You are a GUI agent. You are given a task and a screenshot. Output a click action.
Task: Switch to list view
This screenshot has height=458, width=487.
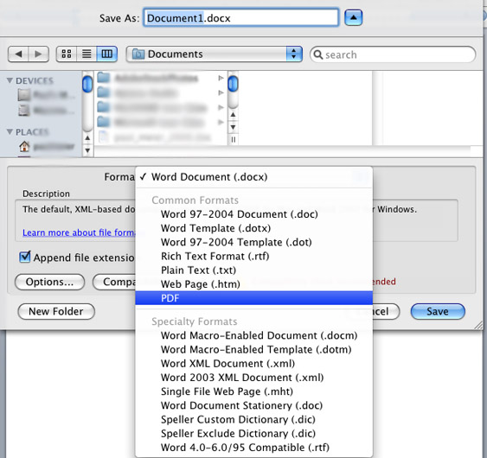click(x=87, y=54)
